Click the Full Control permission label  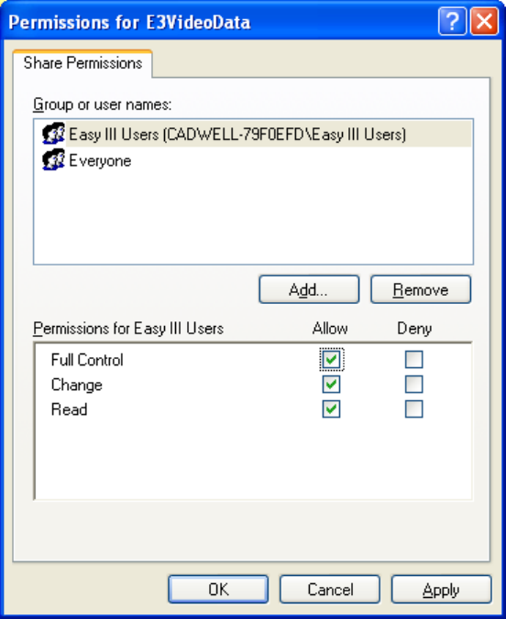[x=87, y=360]
